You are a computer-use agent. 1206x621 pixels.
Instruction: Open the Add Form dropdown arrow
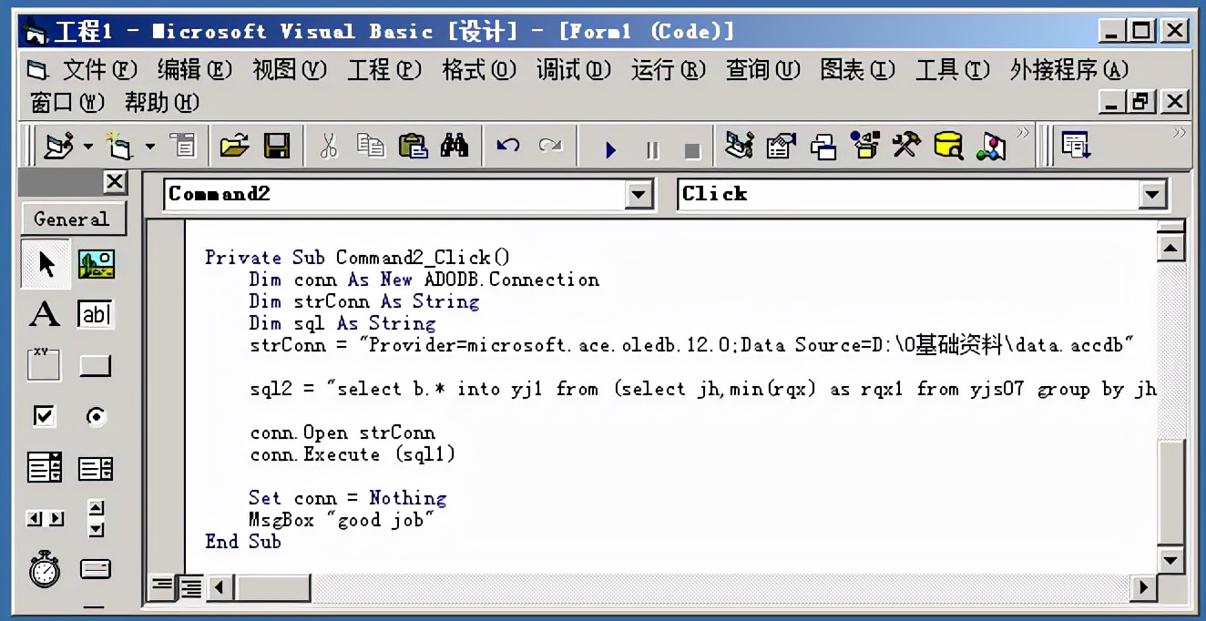[x=150, y=147]
